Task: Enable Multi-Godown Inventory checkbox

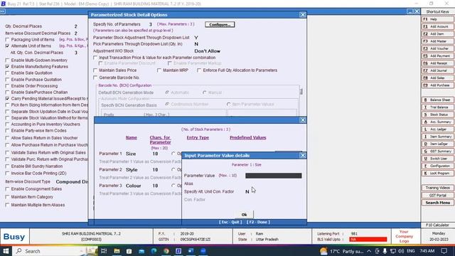Action: (7, 60)
